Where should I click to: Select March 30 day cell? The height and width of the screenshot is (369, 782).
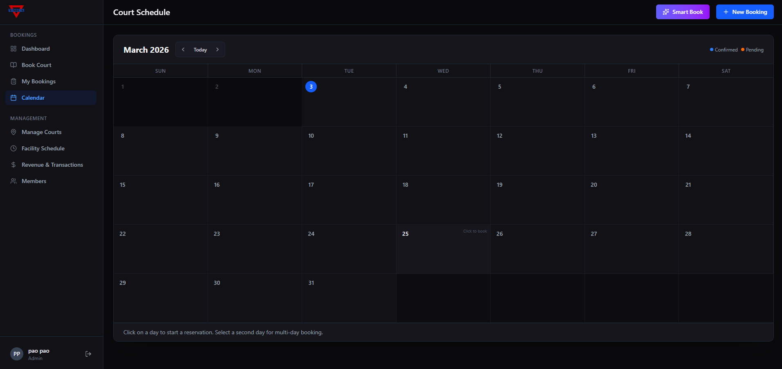click(x=255, y=298)
